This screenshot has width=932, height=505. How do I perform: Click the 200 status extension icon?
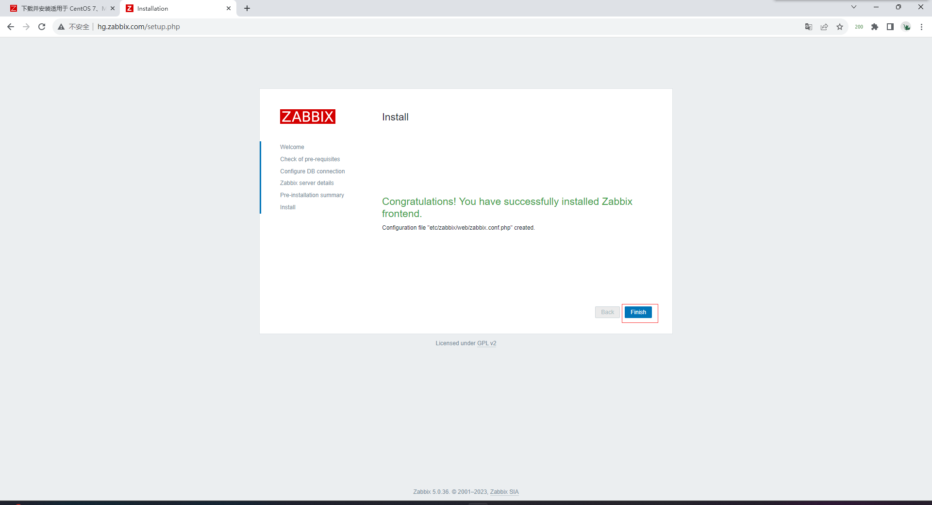859,27
